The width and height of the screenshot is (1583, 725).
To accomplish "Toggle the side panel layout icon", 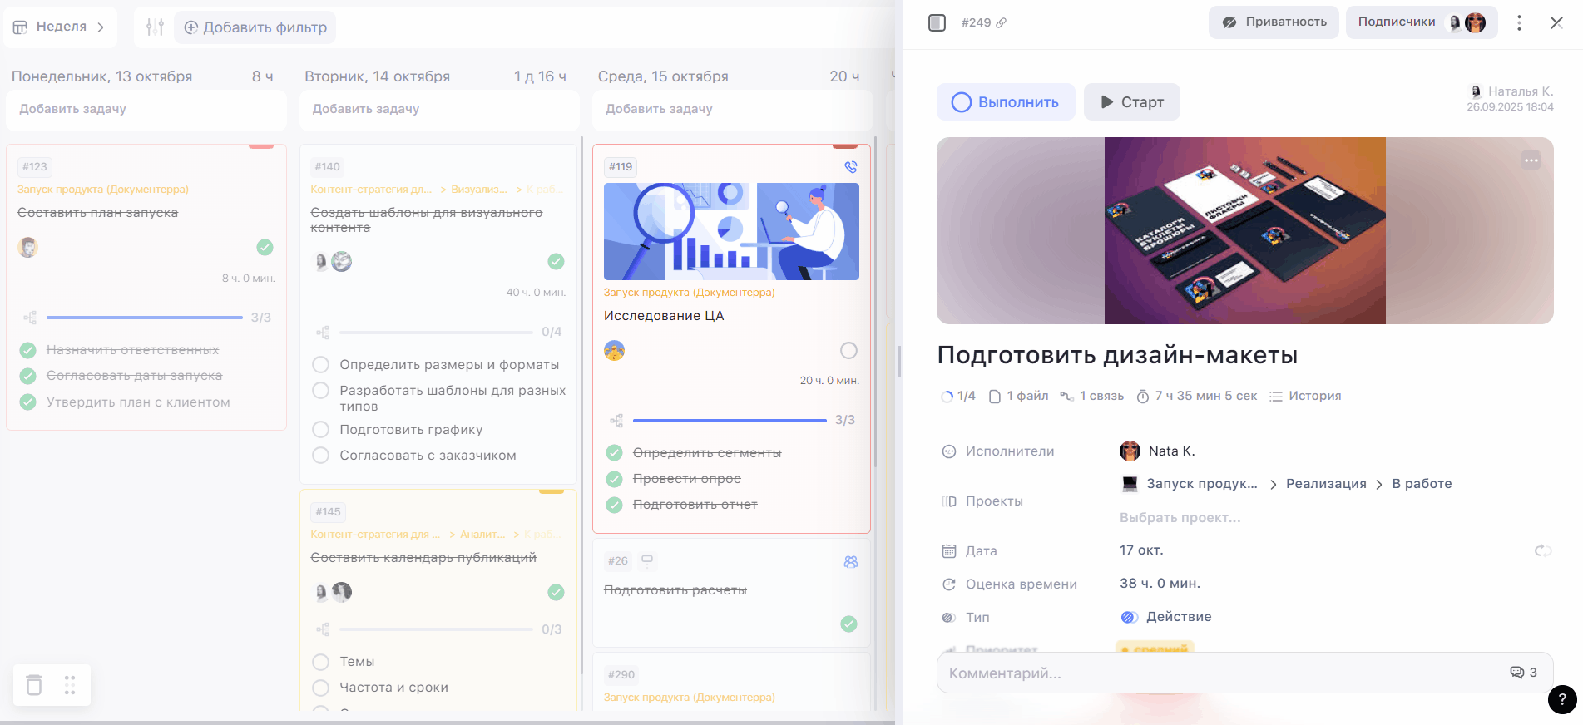I will click(x=937, y=23).
